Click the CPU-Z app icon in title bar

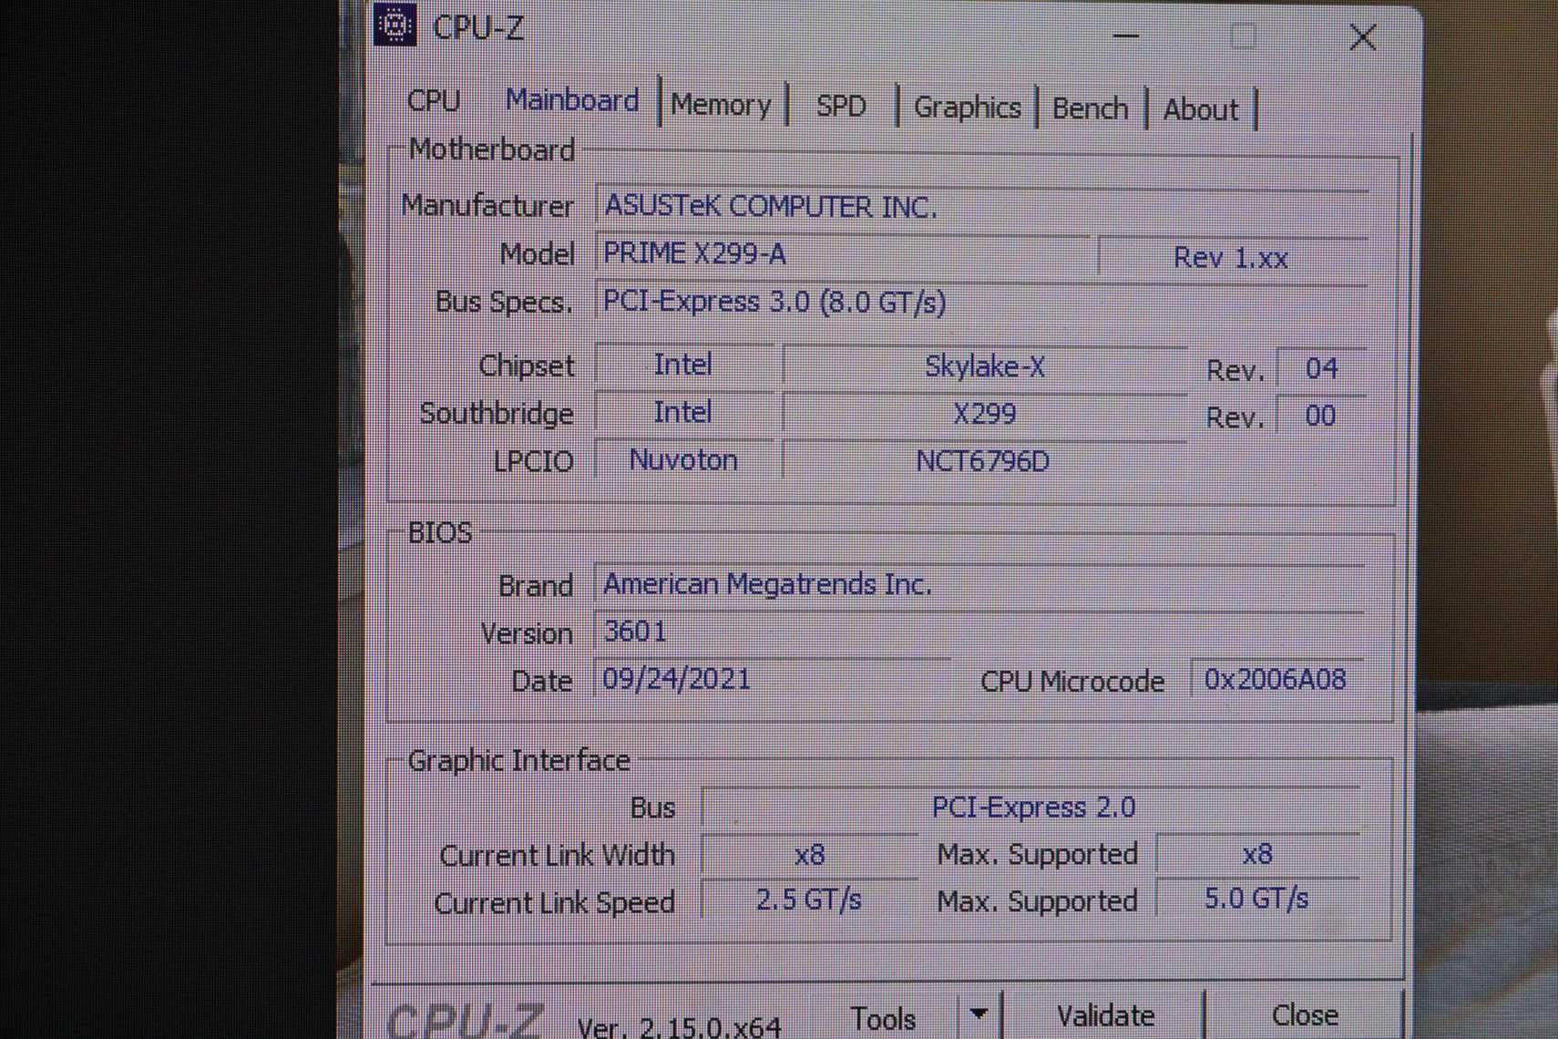click(x=395, y=25)
